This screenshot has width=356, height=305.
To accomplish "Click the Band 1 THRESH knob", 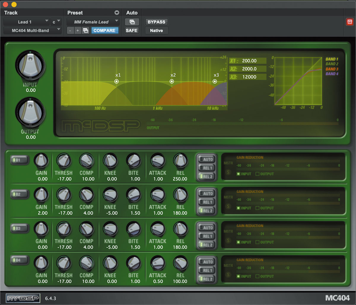I will point(63,160).
